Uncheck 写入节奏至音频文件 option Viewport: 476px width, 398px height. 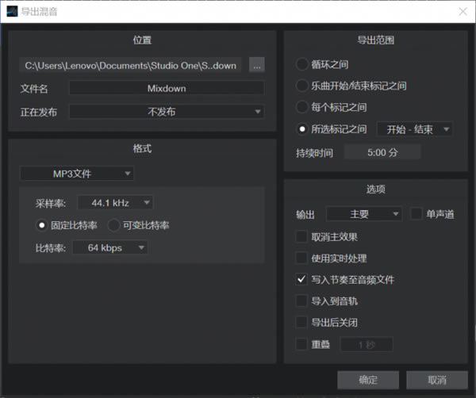301,279
